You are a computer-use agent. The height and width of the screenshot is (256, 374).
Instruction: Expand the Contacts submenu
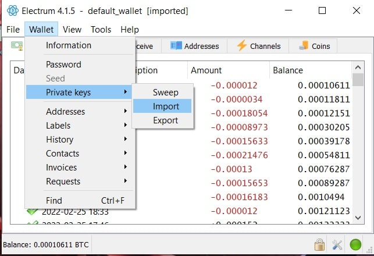[80, 154]
